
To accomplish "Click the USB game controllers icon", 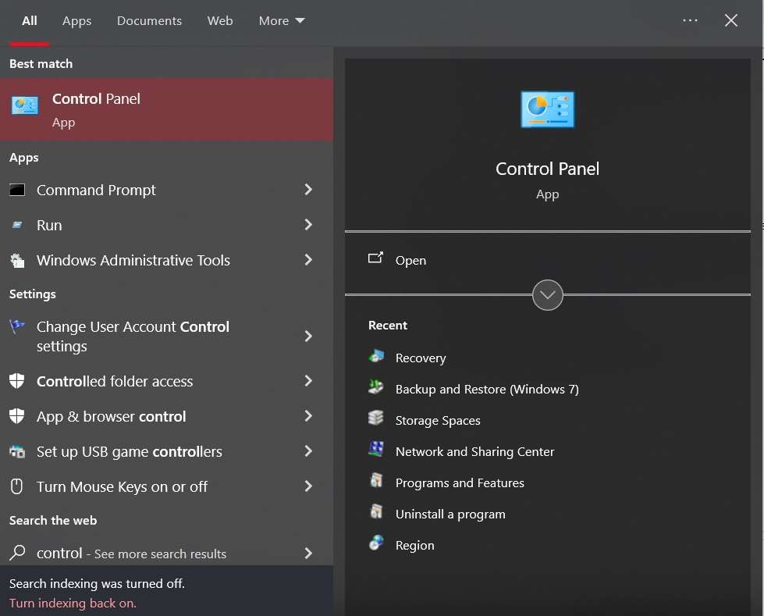I will point(17,451).
